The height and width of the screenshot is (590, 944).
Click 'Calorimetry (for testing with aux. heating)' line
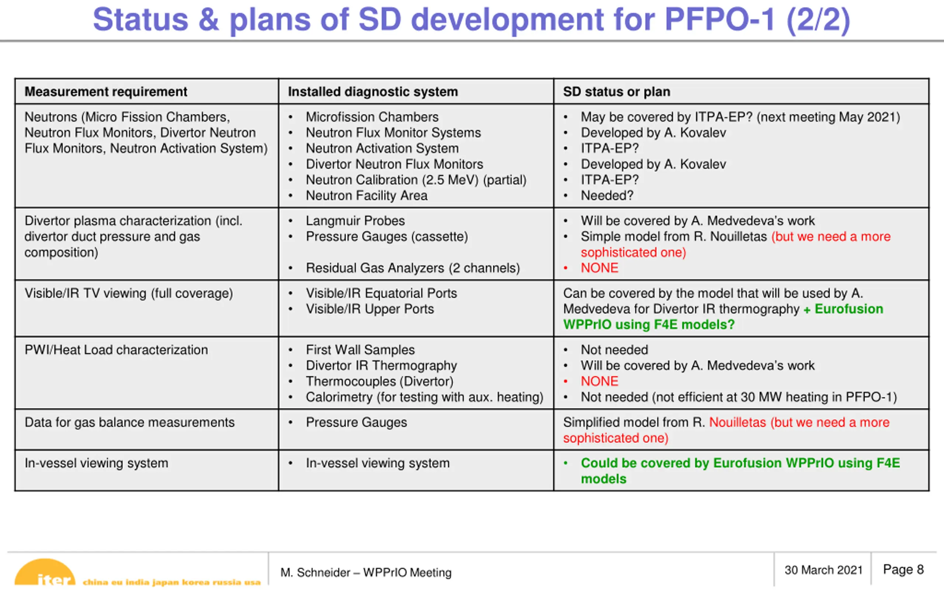point(424,397)
